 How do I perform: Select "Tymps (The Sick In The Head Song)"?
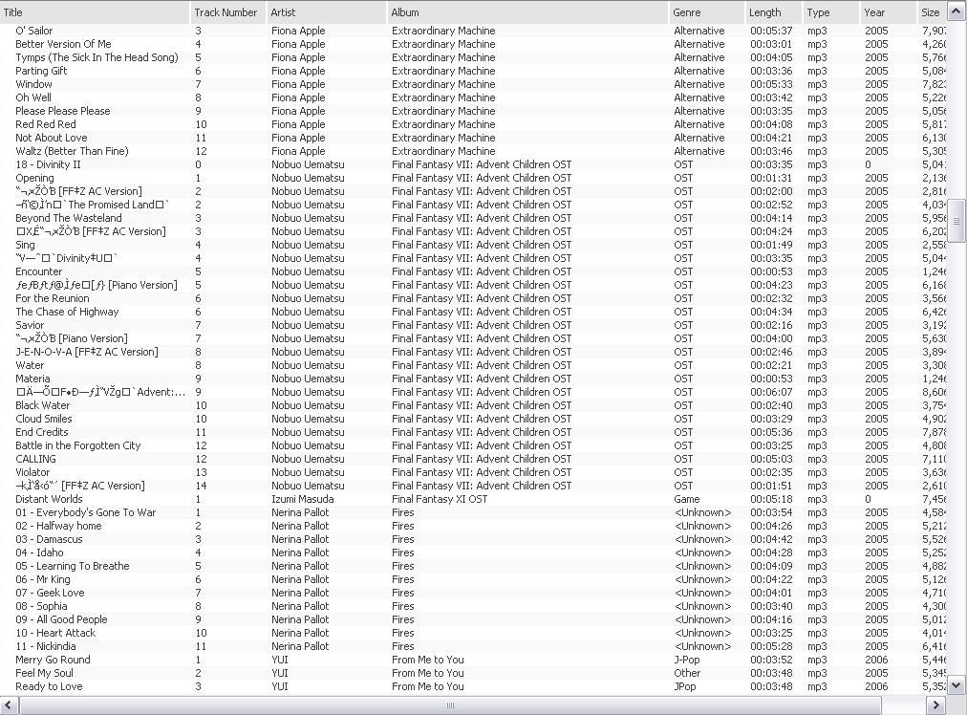click(x=97, y=57)
